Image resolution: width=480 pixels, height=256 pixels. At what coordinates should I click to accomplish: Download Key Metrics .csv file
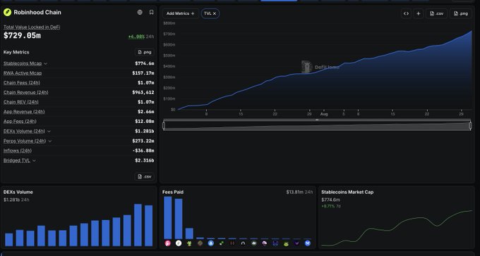pyautogui.click(x=145, y=177)
